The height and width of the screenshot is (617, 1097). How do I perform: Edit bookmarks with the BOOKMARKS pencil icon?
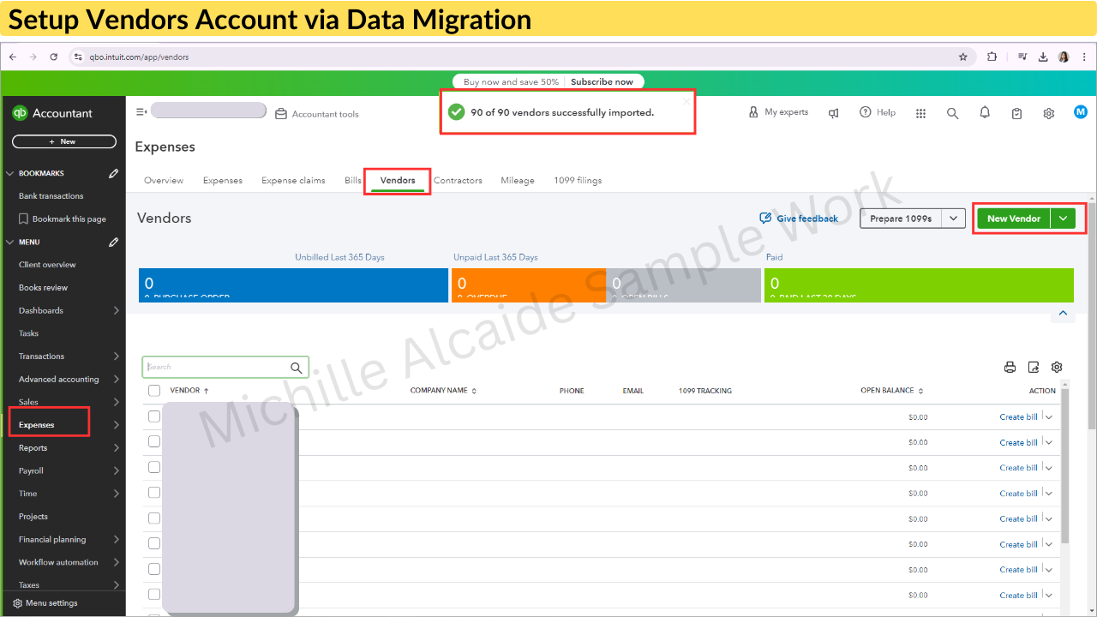coord(114,173)
